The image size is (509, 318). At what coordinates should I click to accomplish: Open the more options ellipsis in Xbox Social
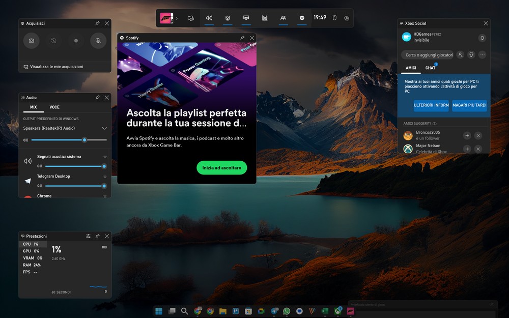(x=482, y=54)
